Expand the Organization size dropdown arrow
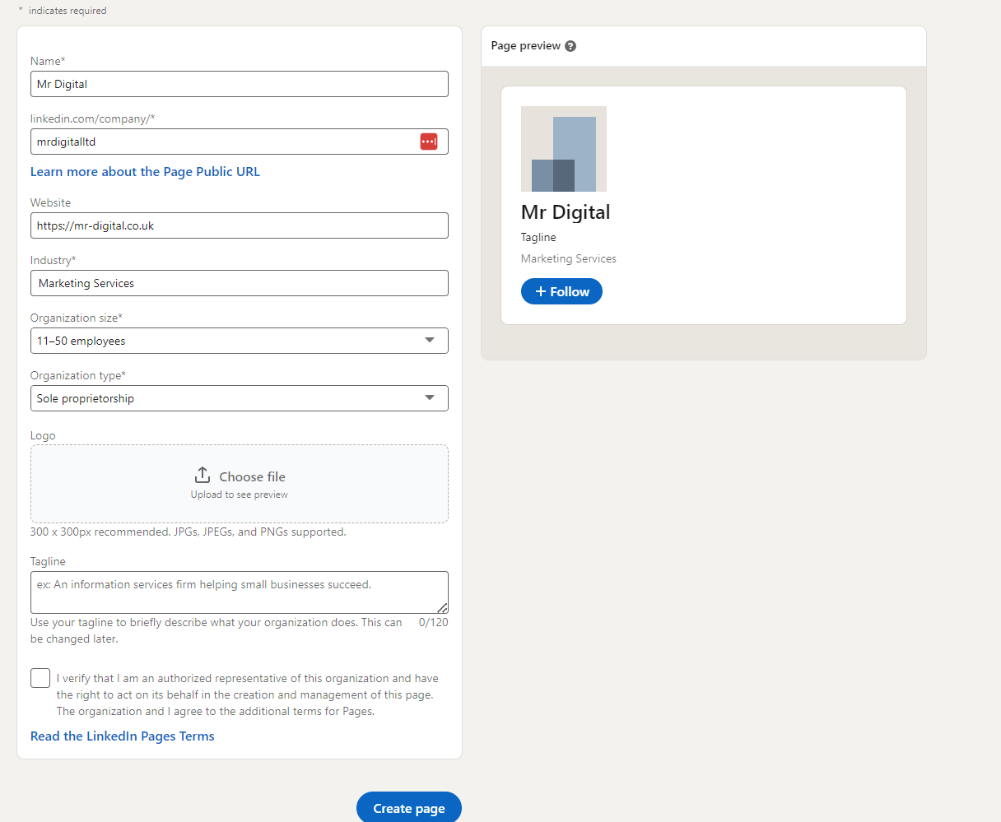The width and height of the screenshot is (1001, 822). click(x=430, y=341)
